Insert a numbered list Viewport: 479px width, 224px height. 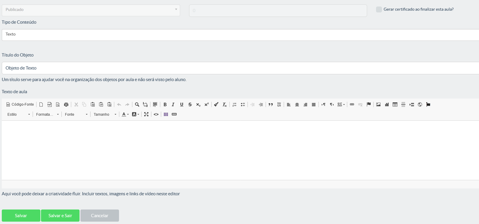tap(234, 104)
